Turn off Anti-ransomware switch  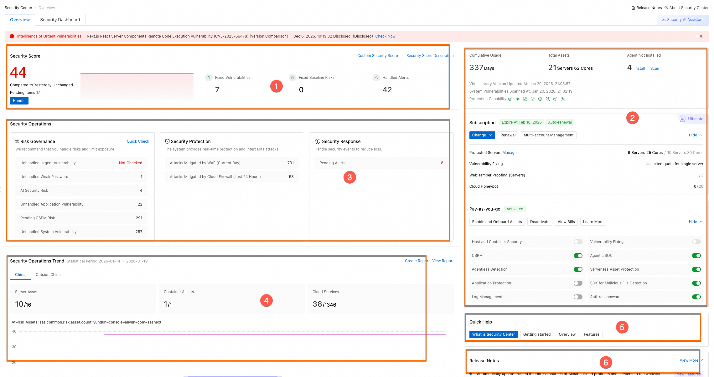696,297
